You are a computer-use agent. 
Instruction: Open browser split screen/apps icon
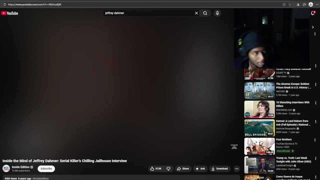click(284, 4)
